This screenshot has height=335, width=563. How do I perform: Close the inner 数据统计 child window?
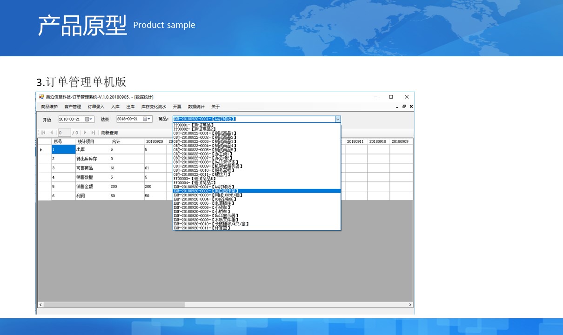[411, 107]
